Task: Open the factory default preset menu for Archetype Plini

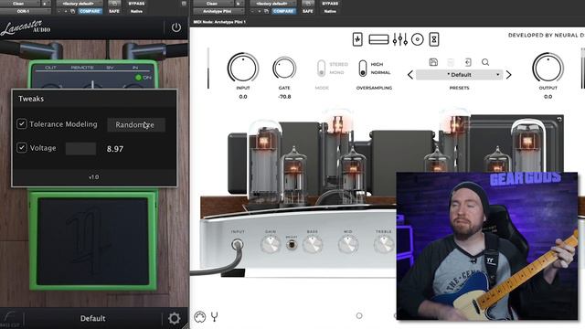Action: coord(272,4)
